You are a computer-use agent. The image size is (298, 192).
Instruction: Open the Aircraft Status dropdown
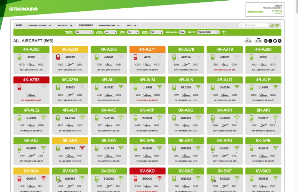[x=84, y=32]
